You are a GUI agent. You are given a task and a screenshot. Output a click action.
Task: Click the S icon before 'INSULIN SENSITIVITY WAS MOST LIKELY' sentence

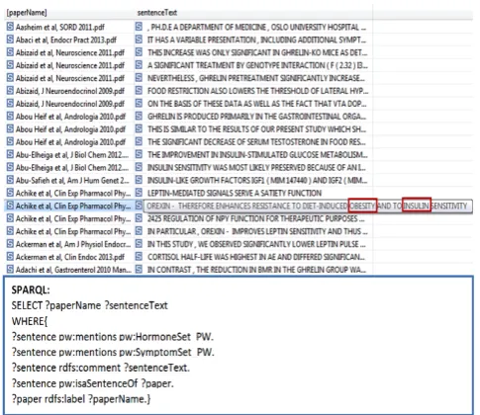point(139,167)
